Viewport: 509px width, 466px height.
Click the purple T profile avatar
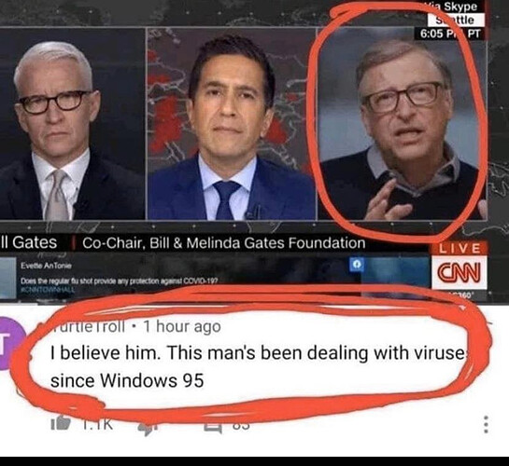(x=10, y=344)
